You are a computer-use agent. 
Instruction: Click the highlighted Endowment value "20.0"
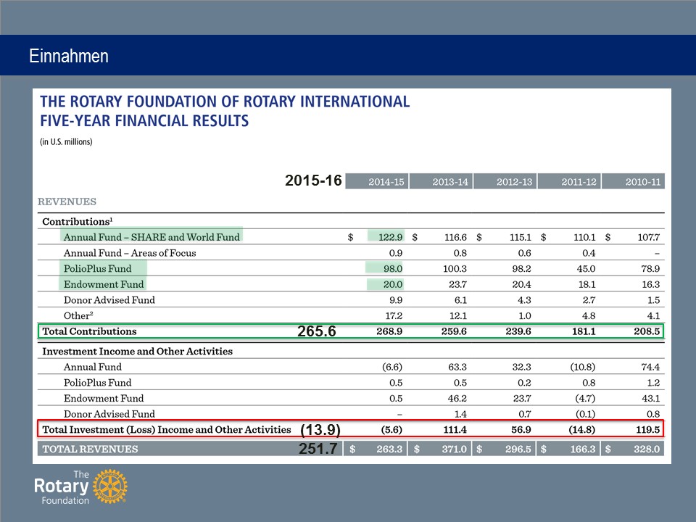393,284
